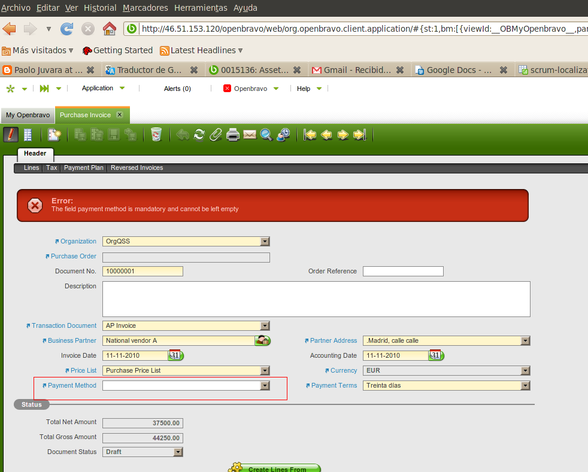Go to the first record arrow
Viewport: 588px width, 472px height.
(310, 135)
